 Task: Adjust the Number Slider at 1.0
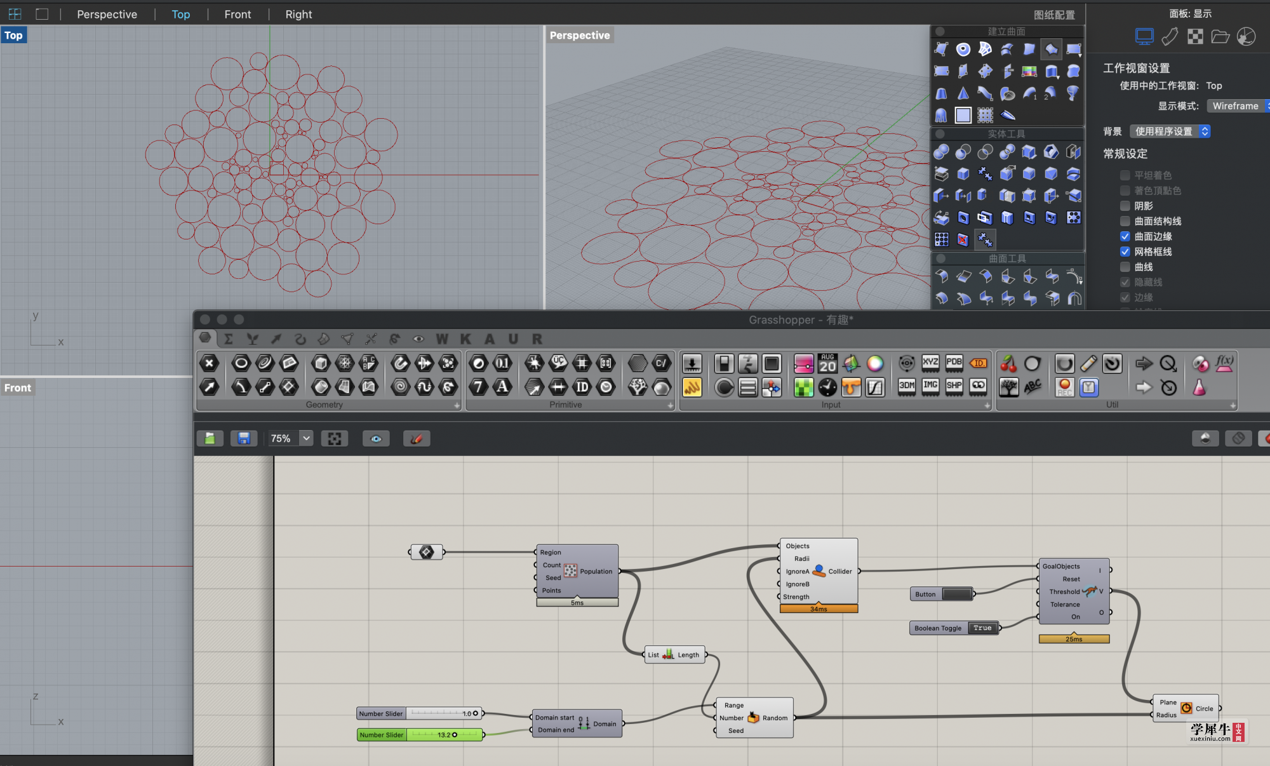420,713
